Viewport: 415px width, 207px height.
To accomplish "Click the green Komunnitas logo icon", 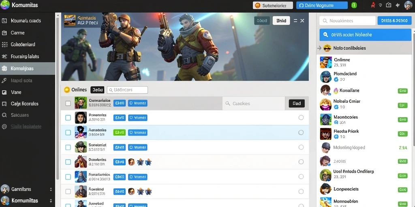I will [5, 5].
